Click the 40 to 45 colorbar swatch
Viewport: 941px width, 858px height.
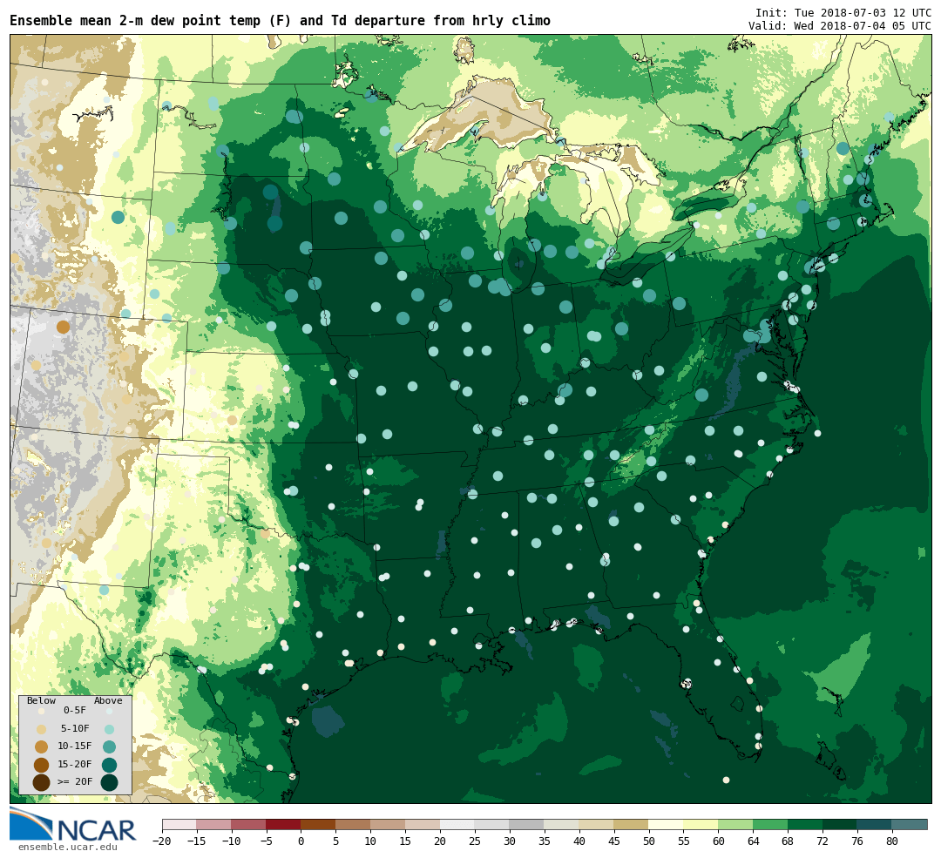pos(597,824)
